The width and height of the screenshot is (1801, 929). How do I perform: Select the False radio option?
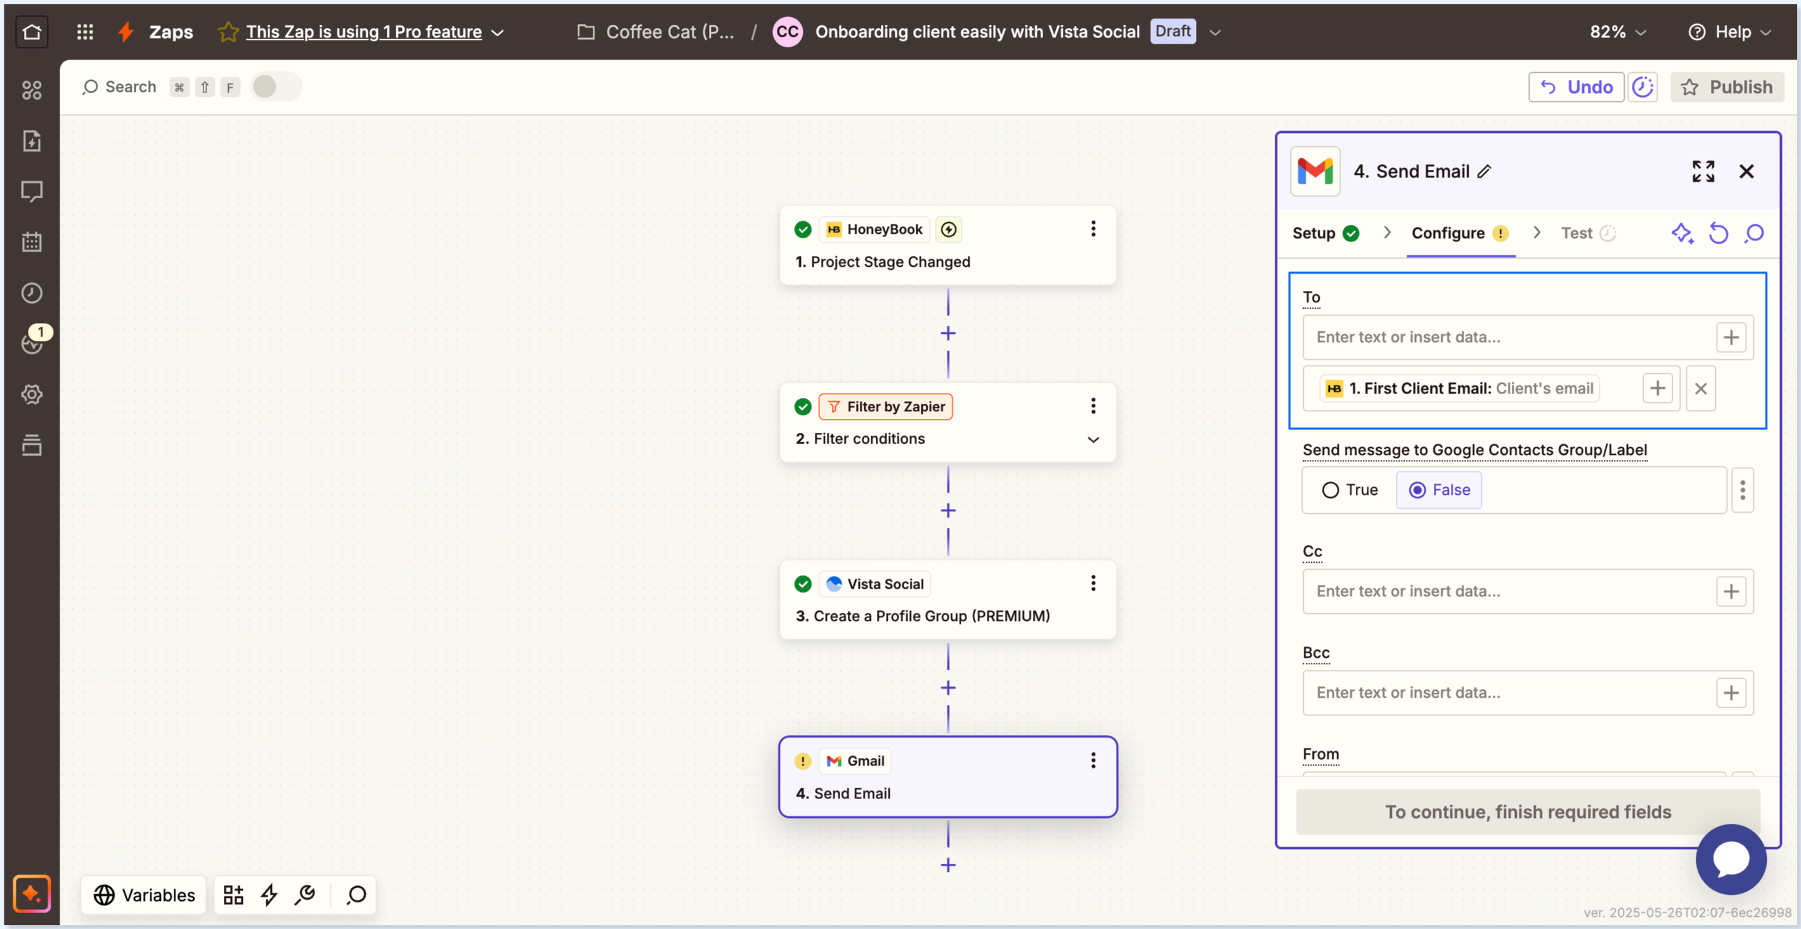tap(1439, 490)
